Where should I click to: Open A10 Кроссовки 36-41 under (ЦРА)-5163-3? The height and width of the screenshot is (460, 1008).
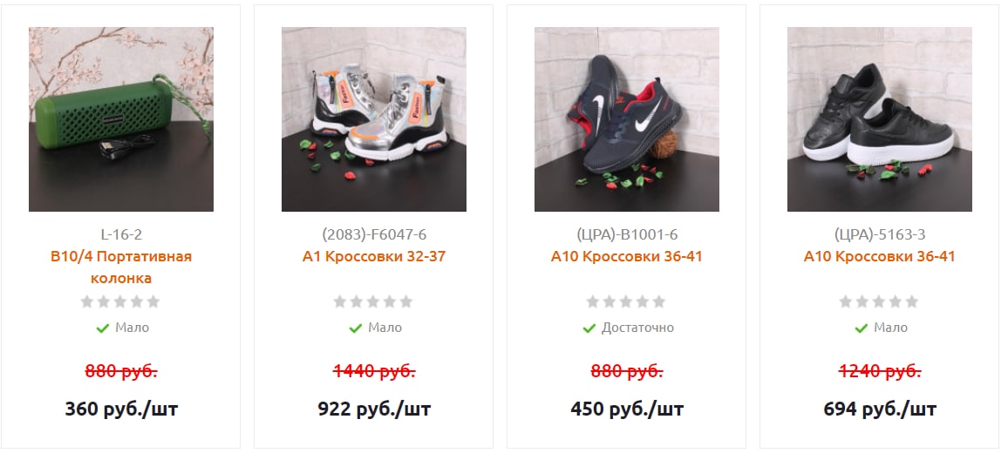(x=880, y=256)
